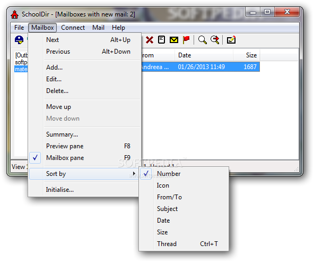The width and height of the screenshot is (314, 262).
Task: Select the message dated 01/26/2013 11:49
Action: click(x=201, y=67)
